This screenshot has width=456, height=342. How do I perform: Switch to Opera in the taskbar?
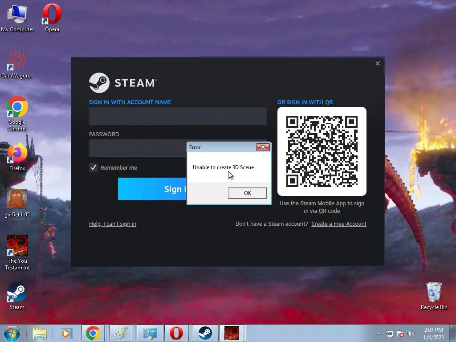point(176,333)
